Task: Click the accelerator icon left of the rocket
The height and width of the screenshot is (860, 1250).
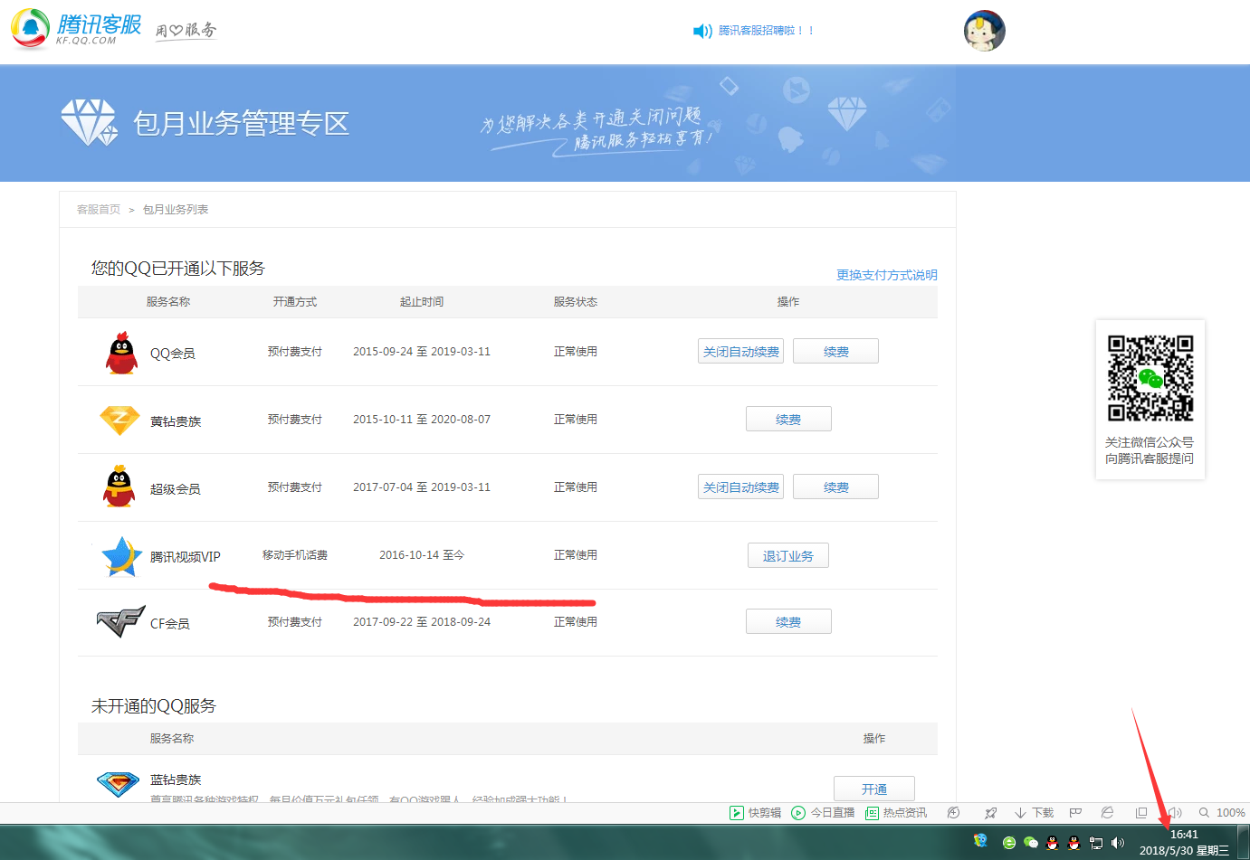Action: pos(953,813)
